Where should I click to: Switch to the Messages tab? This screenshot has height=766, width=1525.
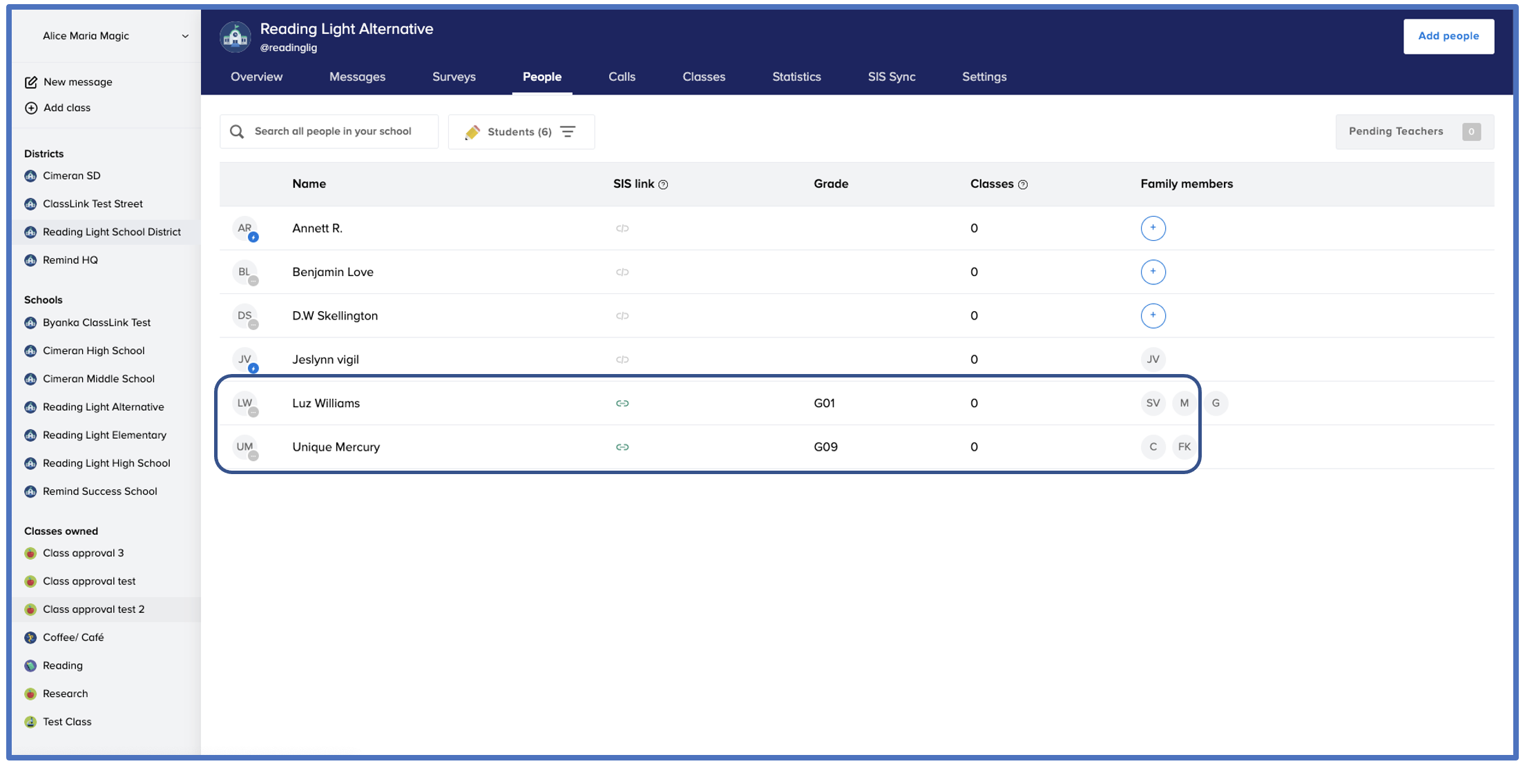[x=357, y=77]
